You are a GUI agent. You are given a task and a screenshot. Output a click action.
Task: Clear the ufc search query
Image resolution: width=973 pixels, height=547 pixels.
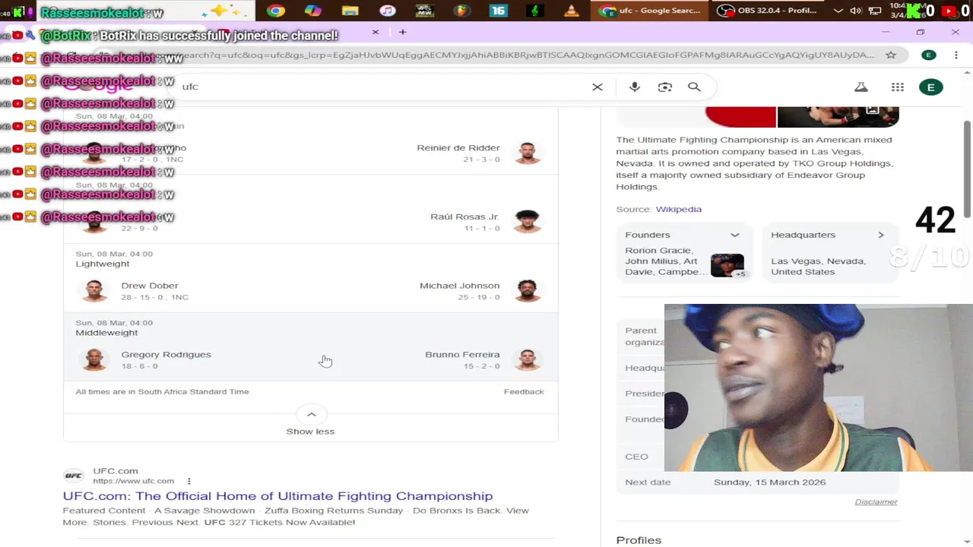(x=597, y=87)
